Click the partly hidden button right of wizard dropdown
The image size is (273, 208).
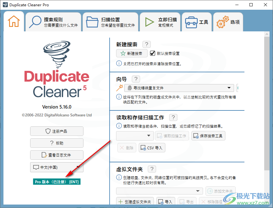point(237,88)
